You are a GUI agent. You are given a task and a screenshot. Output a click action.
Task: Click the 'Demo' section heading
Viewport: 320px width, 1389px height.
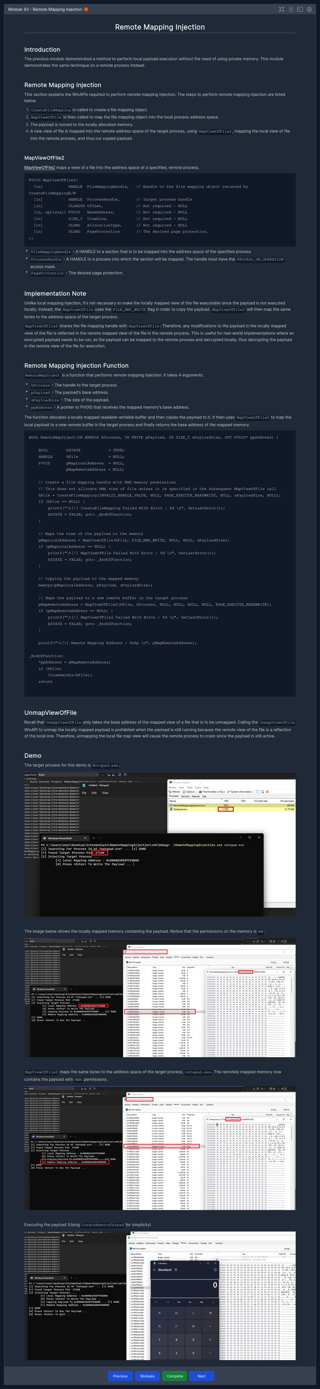[x=33, y=755]
